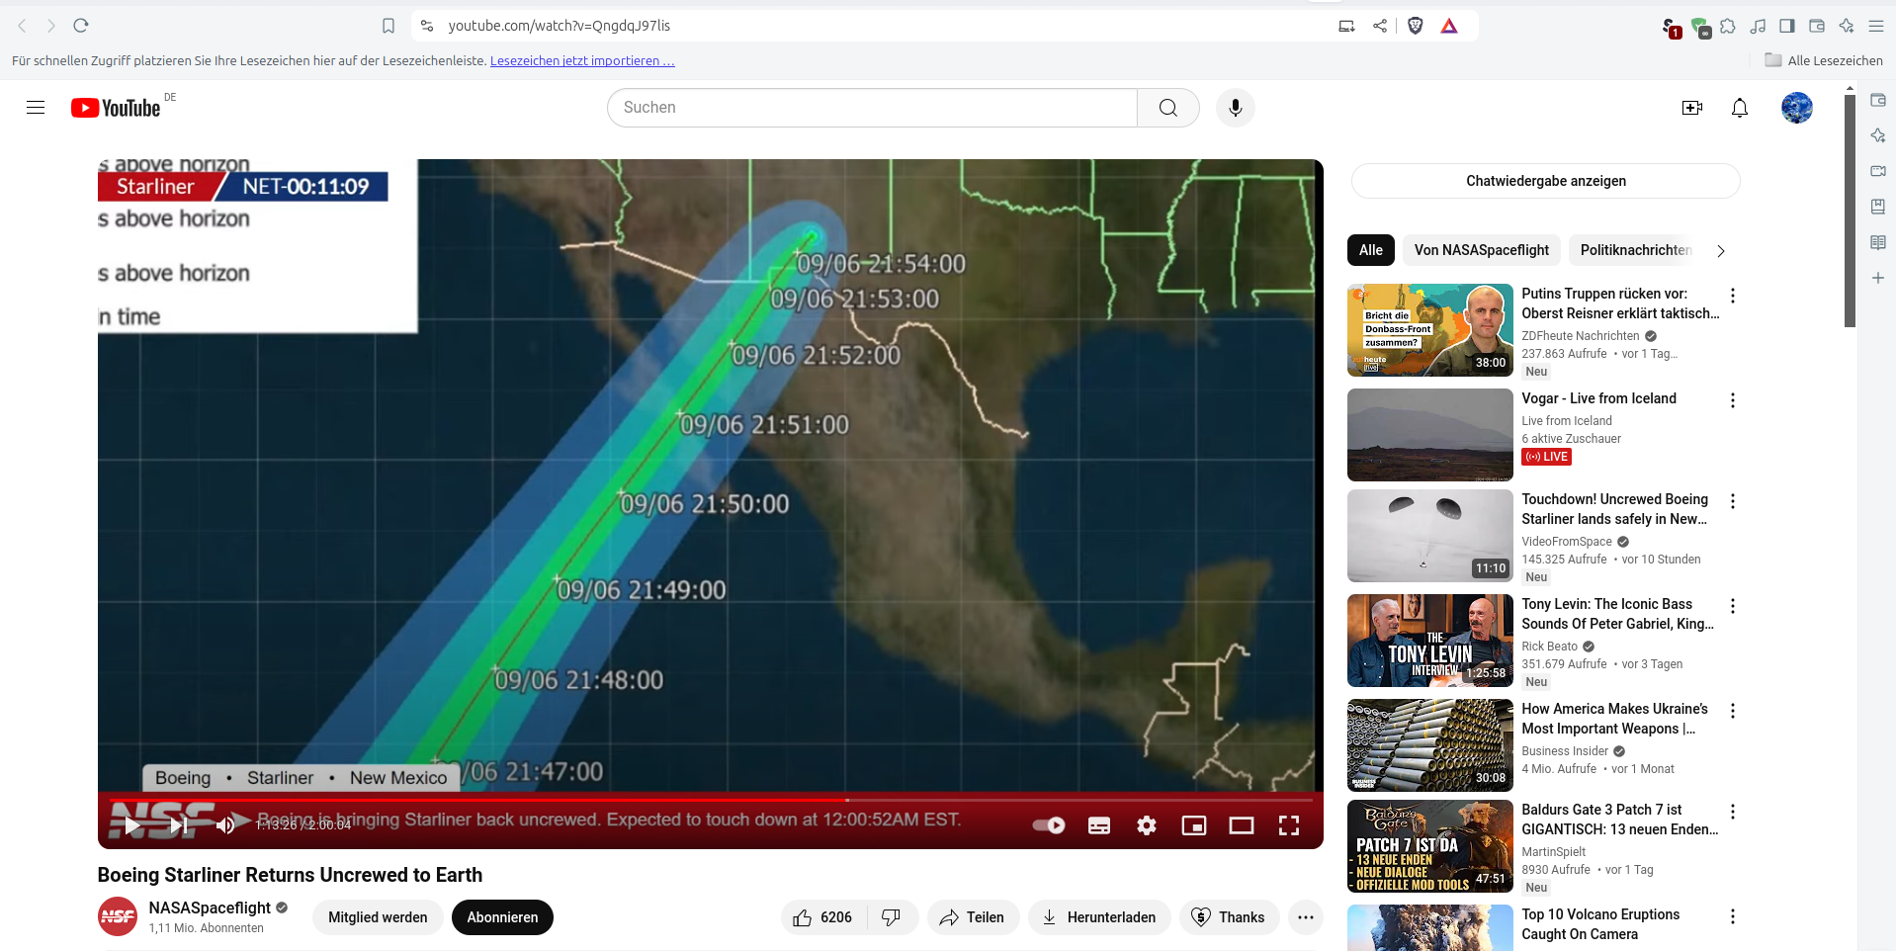
Task: Open options for Top 10 Volcano video
Action: [1732, 916]
